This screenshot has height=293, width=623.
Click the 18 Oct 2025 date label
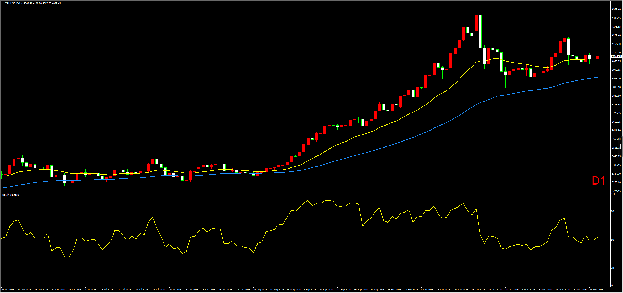click(x=478, y=290)
